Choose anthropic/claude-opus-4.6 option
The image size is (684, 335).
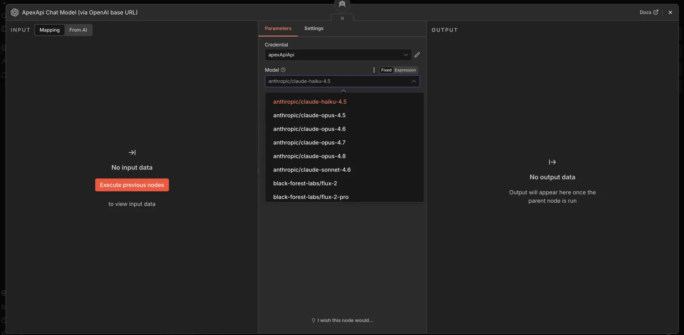tap(344, 129)
